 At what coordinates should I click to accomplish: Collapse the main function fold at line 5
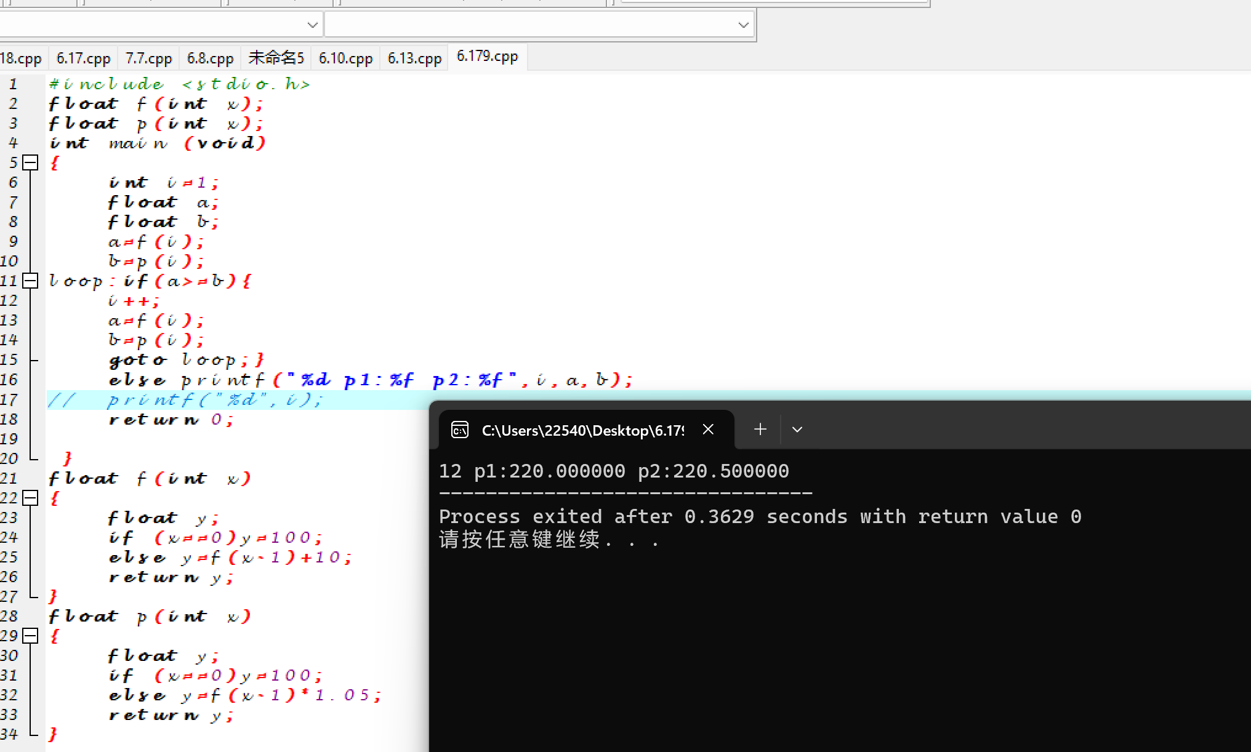pos(30,163)
